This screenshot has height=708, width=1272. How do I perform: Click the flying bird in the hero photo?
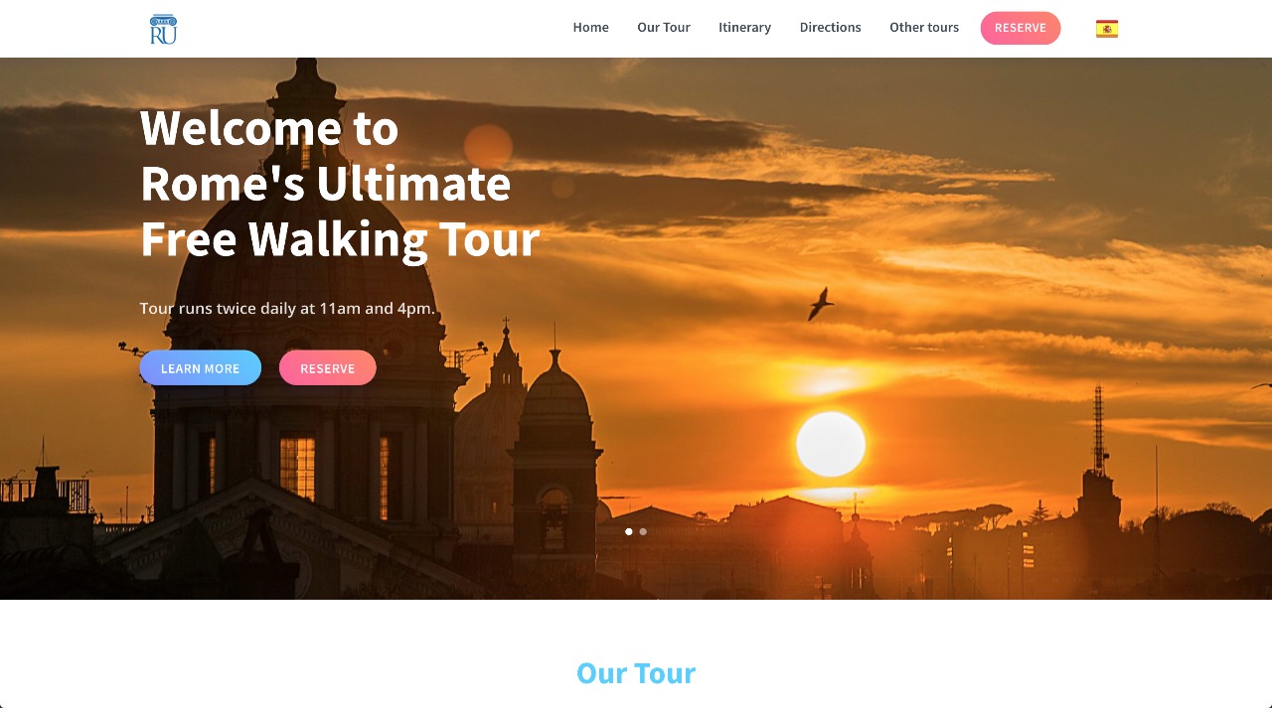820,304
